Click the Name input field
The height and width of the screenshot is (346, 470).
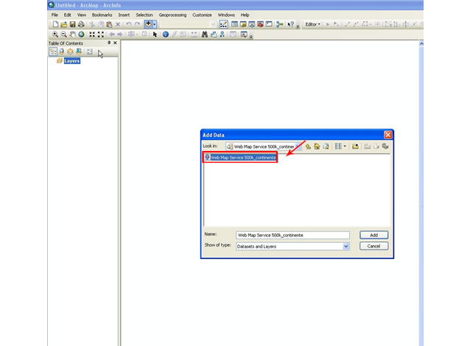[292, 235]
